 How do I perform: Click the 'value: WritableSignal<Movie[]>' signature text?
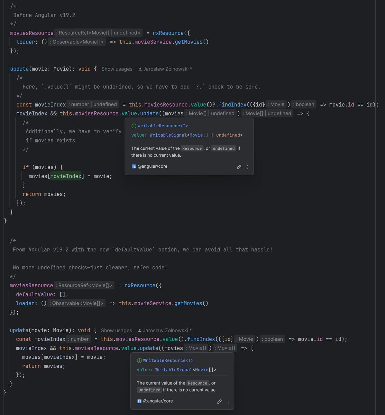(x=176, y=370)
